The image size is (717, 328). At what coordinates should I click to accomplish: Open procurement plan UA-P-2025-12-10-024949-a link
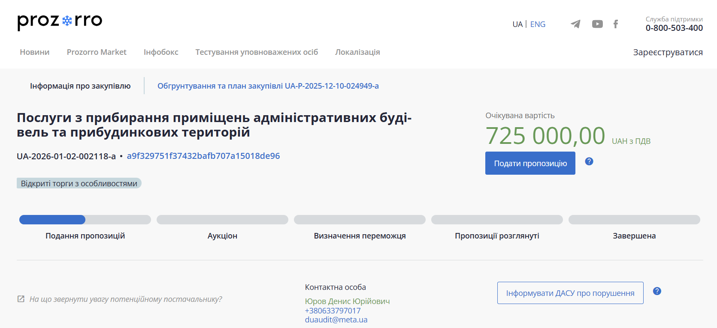coord(268,86)
